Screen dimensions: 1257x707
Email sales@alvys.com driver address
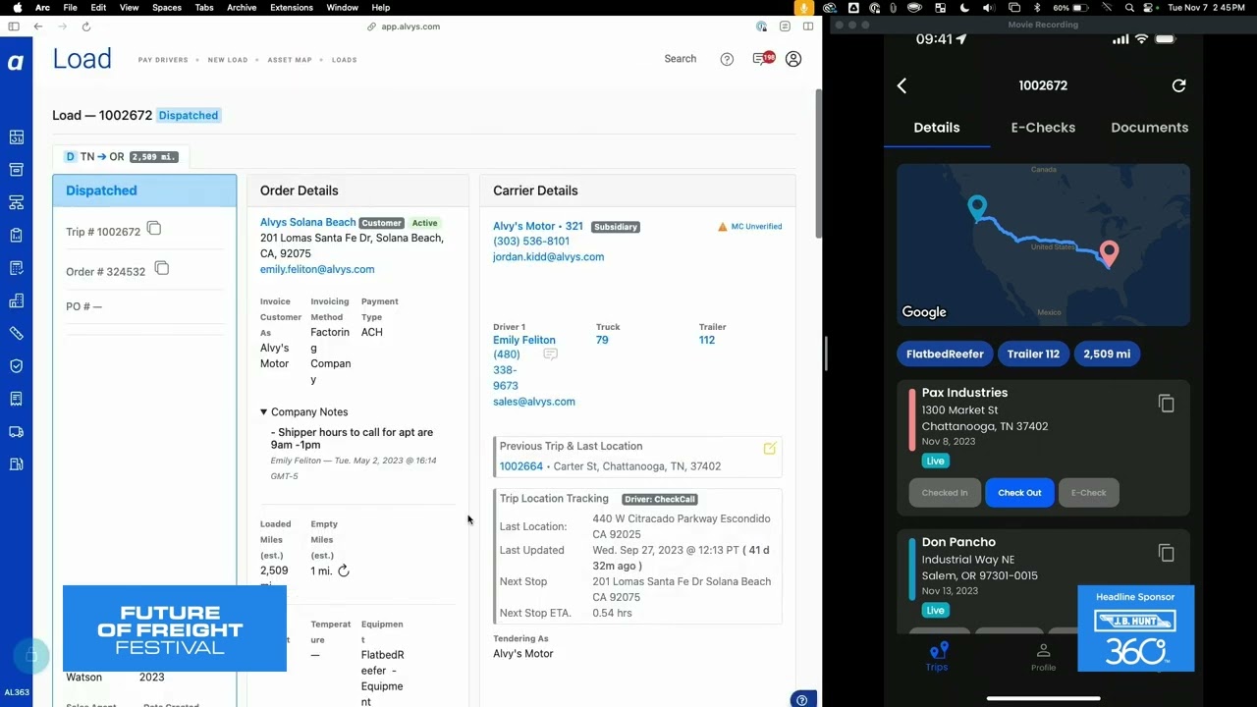534,402
